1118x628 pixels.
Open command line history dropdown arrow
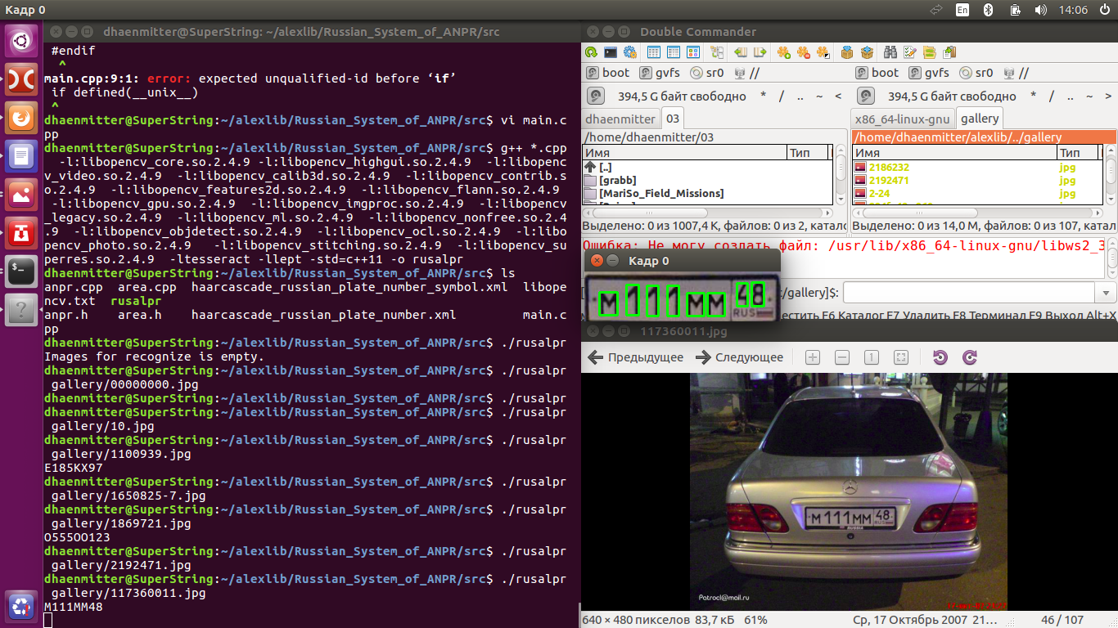point(1106,293)
